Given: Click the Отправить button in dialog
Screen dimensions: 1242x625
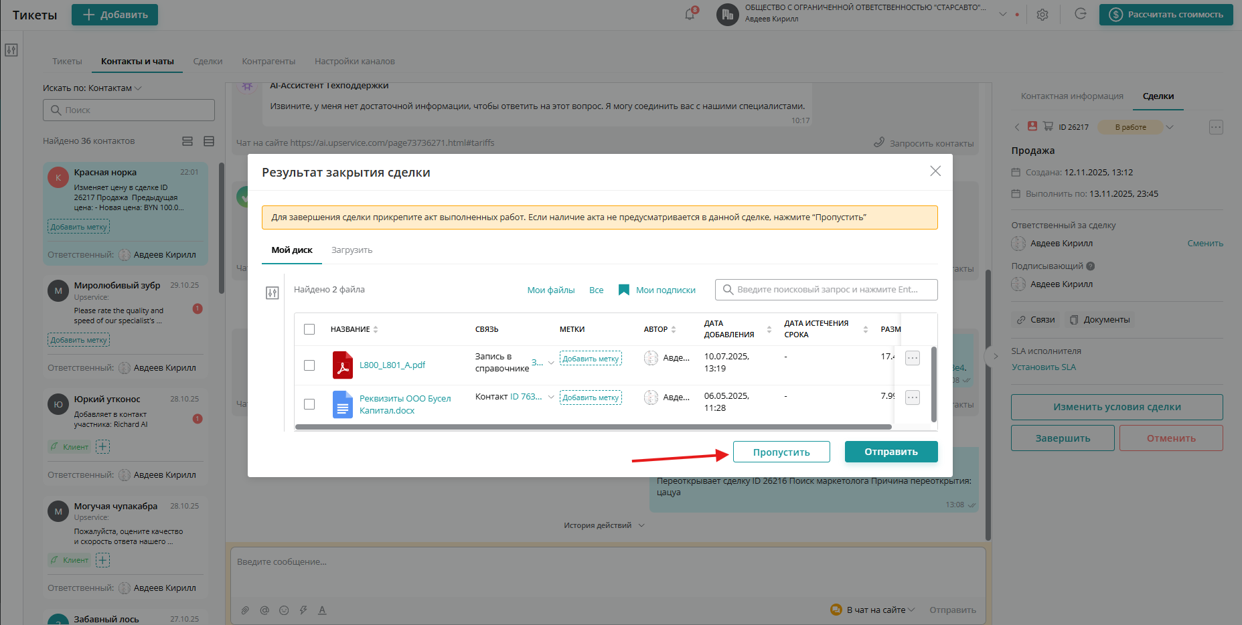Looking at the screenshot, I should (891, 452).
